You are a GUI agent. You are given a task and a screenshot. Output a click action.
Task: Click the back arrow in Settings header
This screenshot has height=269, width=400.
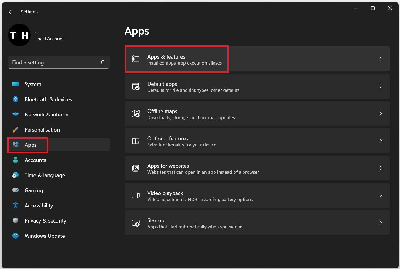pos(11,12)
